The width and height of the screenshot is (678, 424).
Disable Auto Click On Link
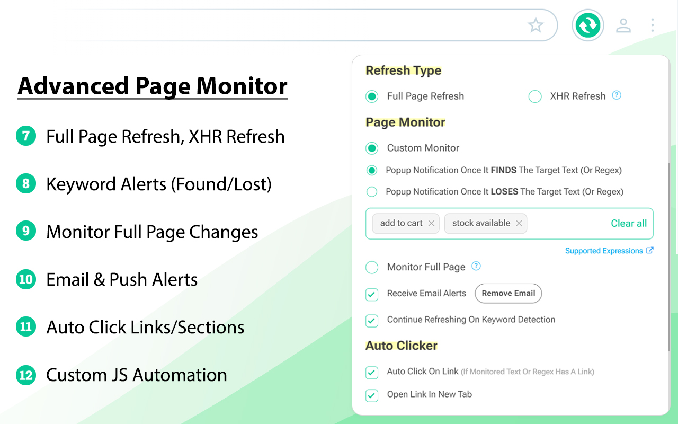click(371, 372)
